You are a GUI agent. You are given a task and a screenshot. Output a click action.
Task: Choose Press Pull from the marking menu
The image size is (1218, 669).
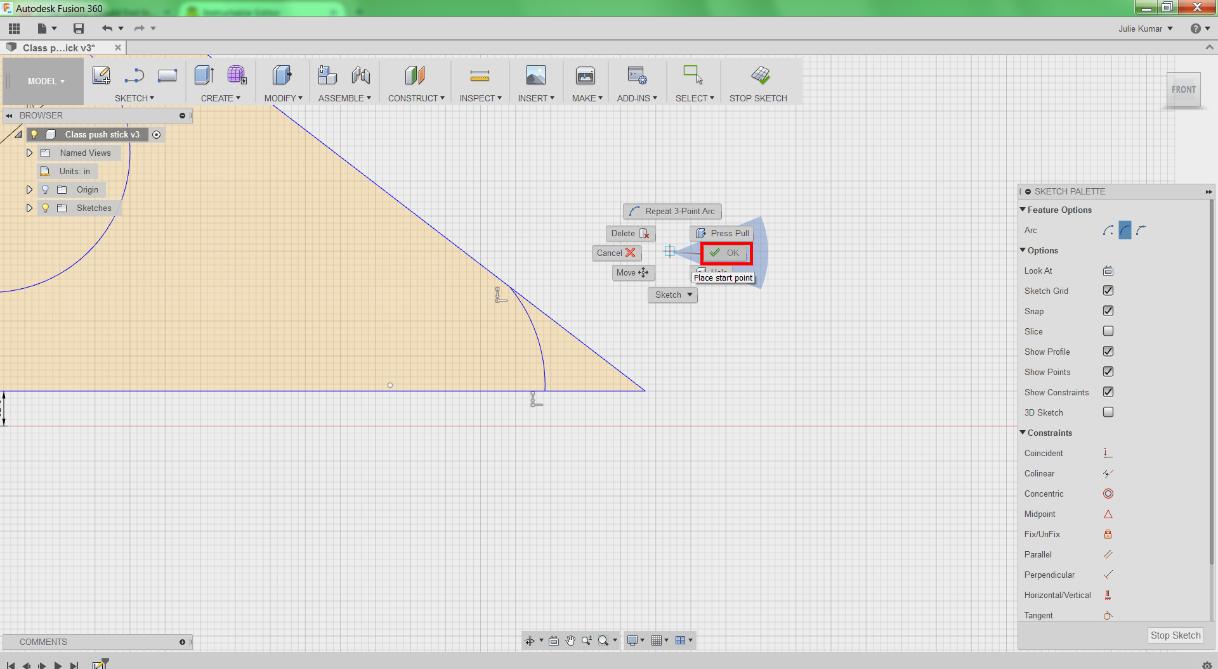pos(722,234)
